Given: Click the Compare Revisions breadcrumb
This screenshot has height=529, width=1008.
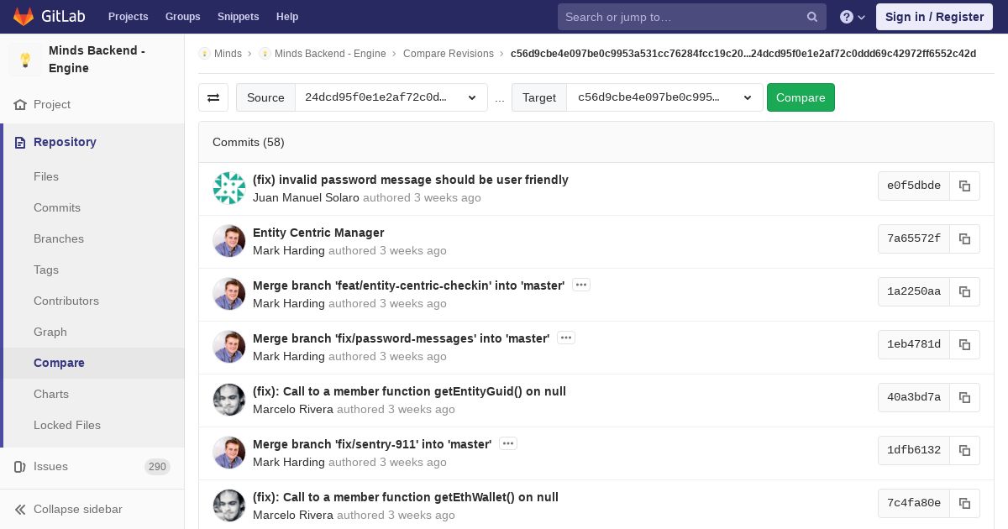Looking at the screenshot, I should tap(449, 54).
